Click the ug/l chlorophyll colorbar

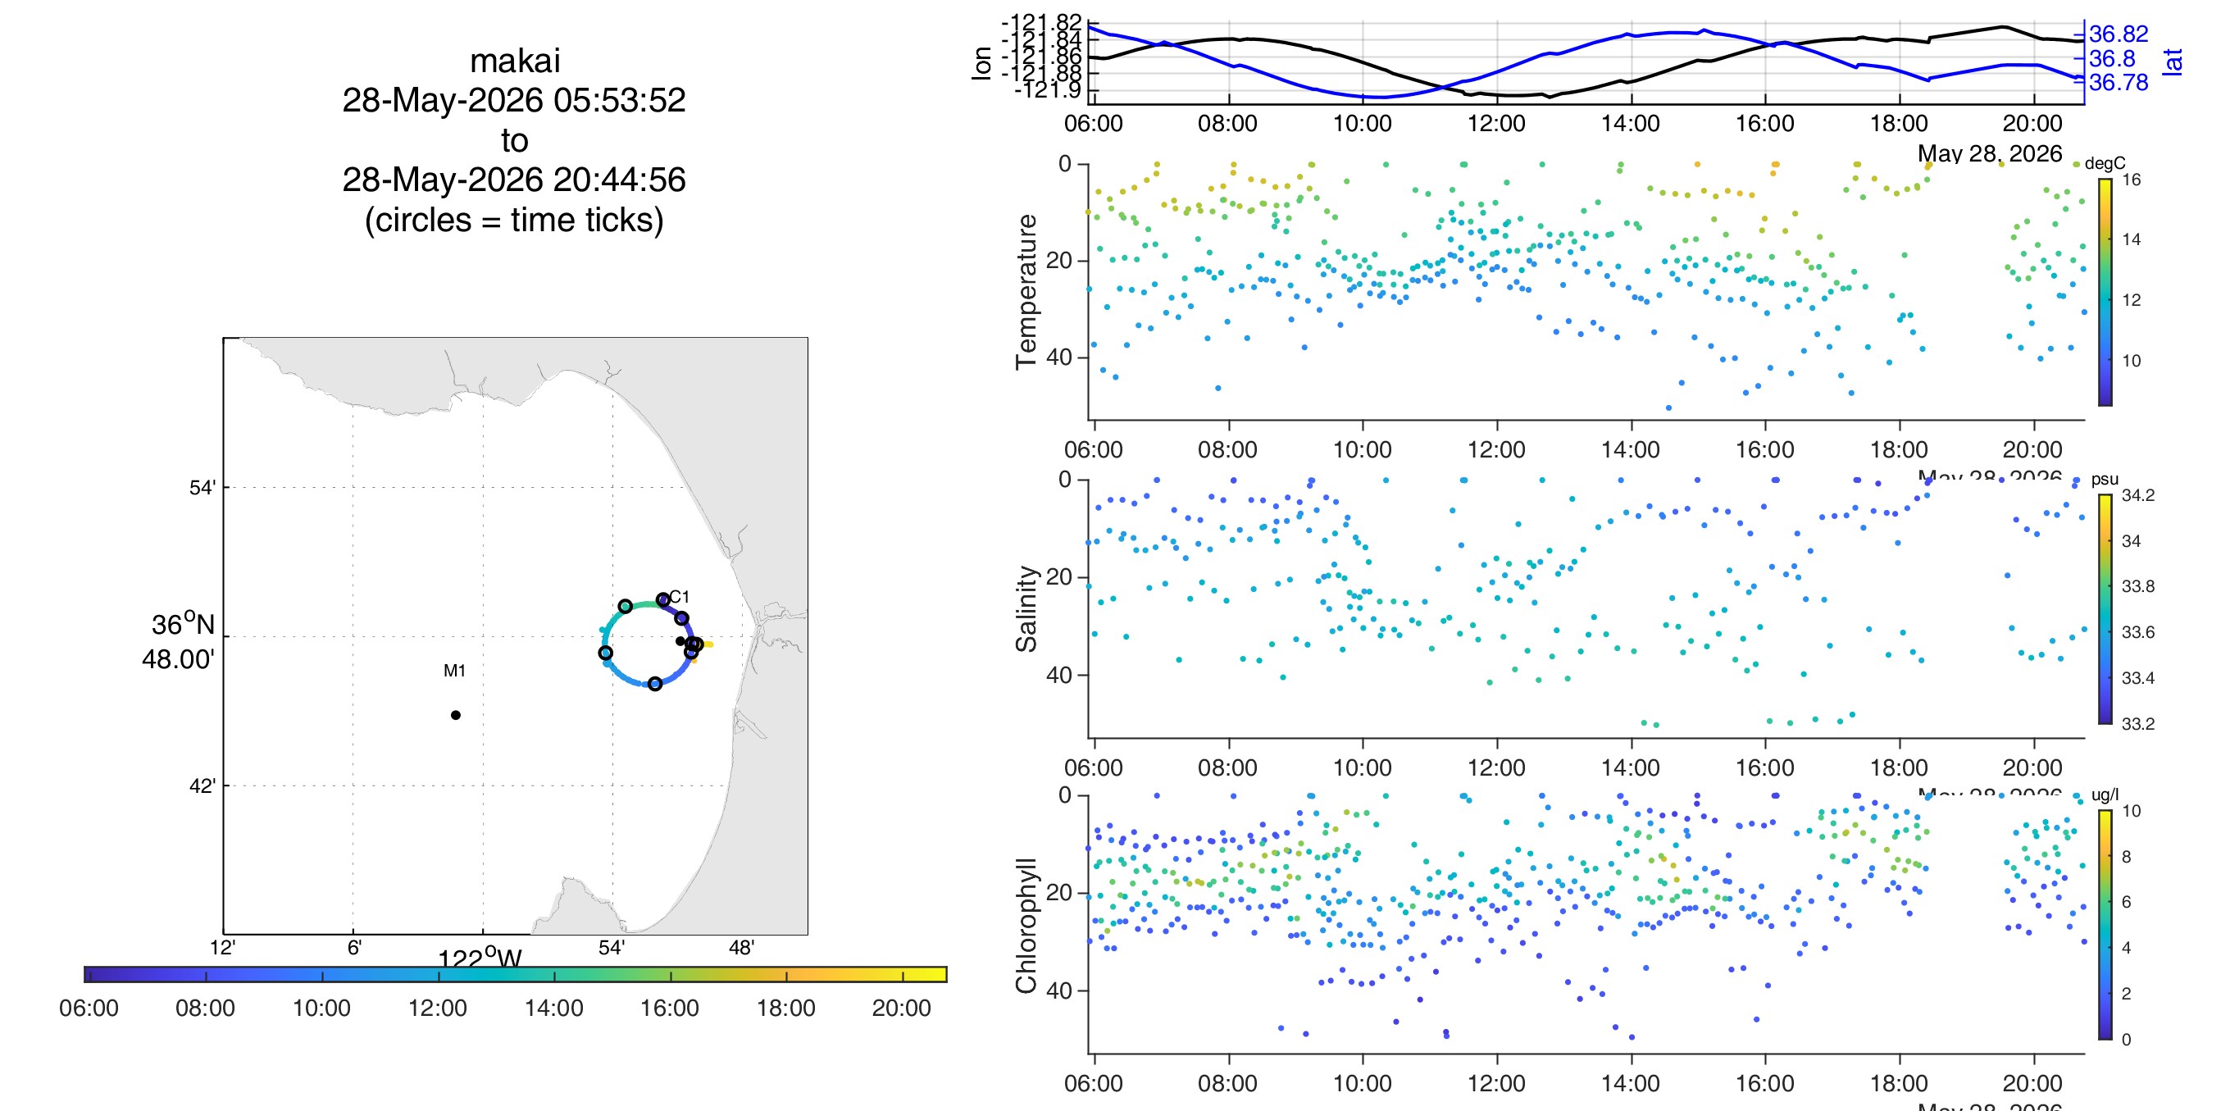pos(2105,925)
